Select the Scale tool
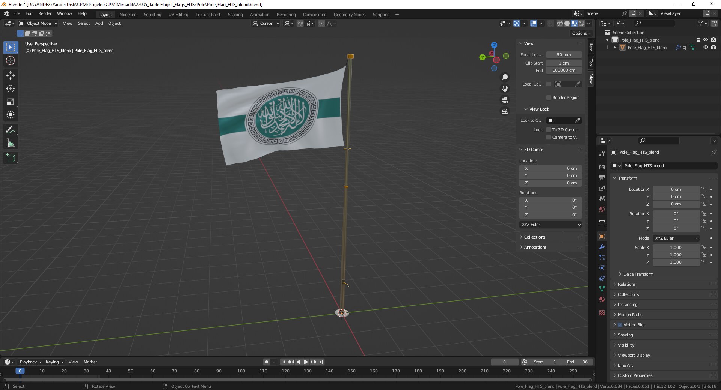This screenshot has width=721, height=390. tap(11, 102)
